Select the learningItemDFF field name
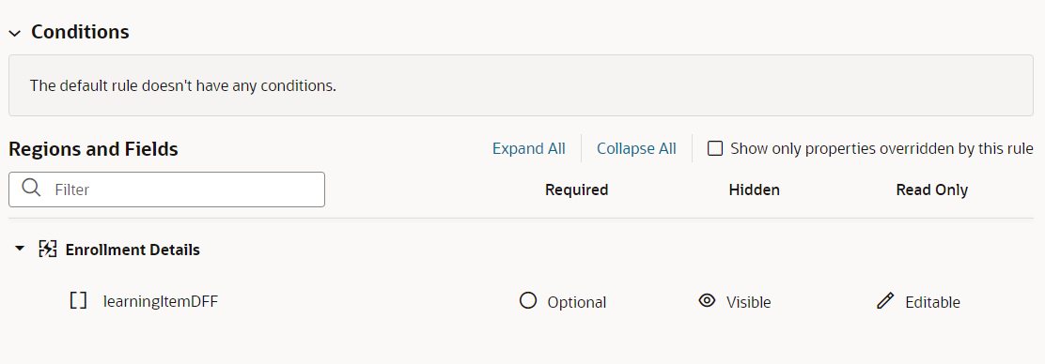Image resolution: width=1045 pixels, height=364 pixels. [x=161, y=301]
